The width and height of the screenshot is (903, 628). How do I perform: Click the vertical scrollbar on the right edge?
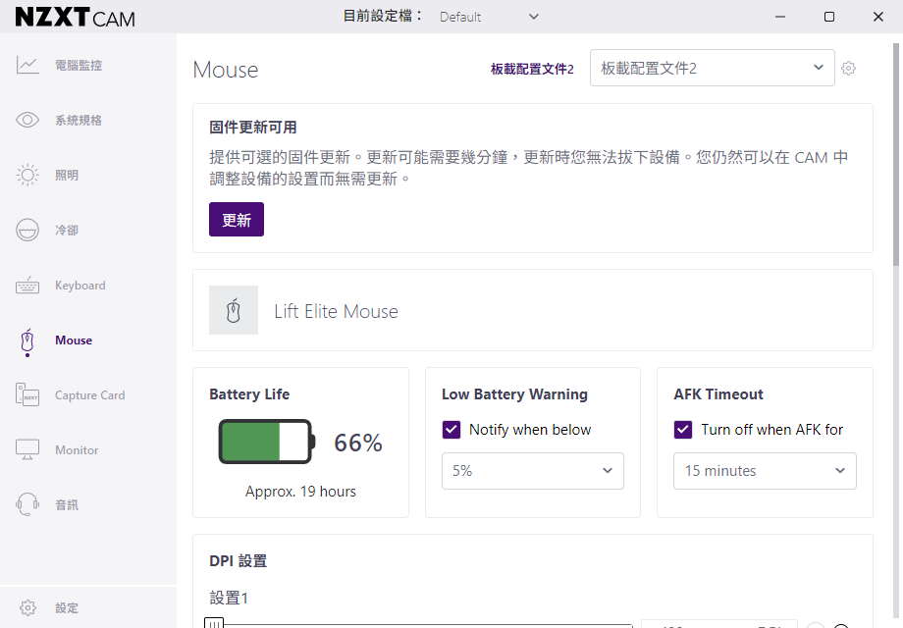click(897, 154)
